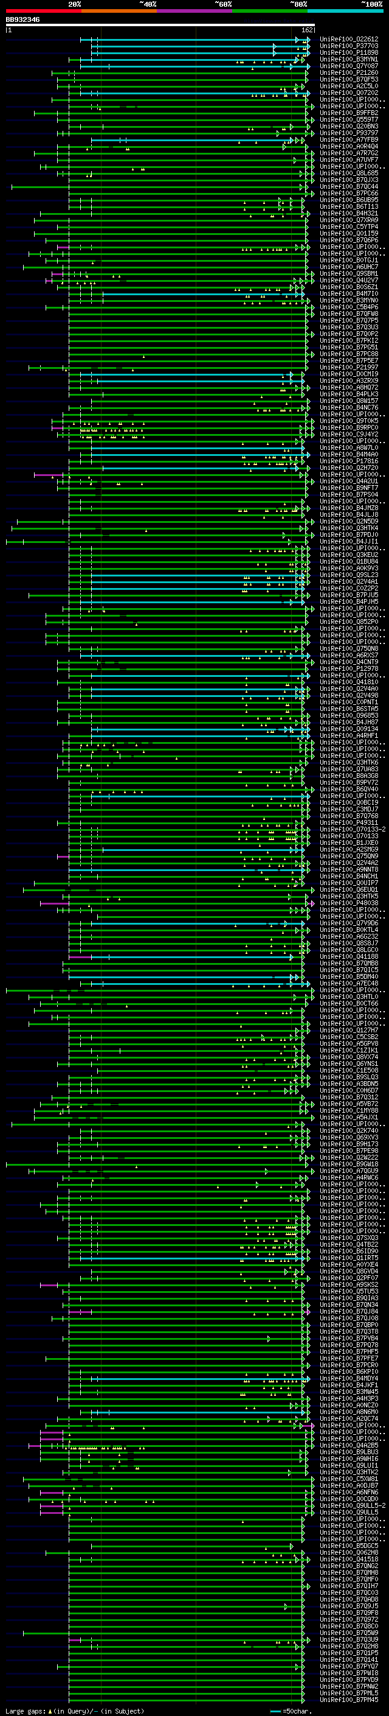Click UniRef100_B4H321 entry
This screenshot has height=1716, width=389.
click(x=349, y=213)
